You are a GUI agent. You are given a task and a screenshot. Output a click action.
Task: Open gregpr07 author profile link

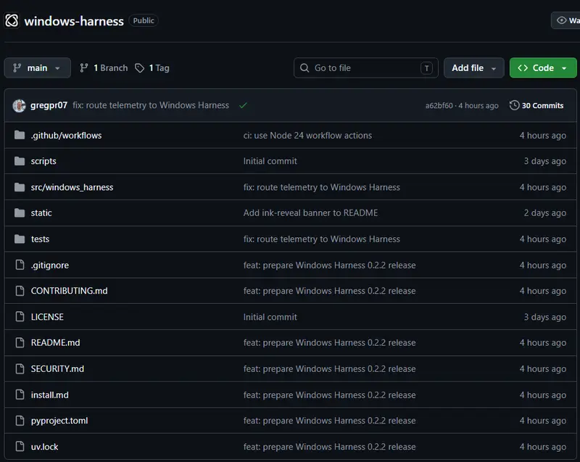49,105
